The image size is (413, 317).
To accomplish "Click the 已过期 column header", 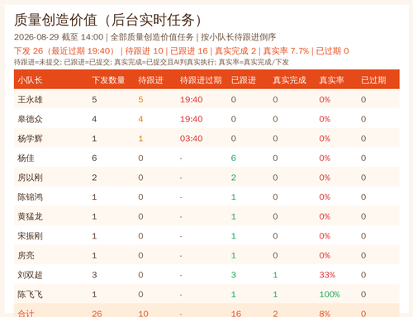I will tap(373, 80).
